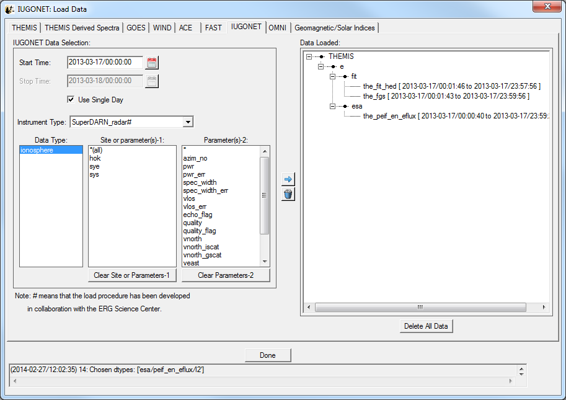566x400 pixels.
Task: Switch to the OMNI tab
Action: pos(277,28)
